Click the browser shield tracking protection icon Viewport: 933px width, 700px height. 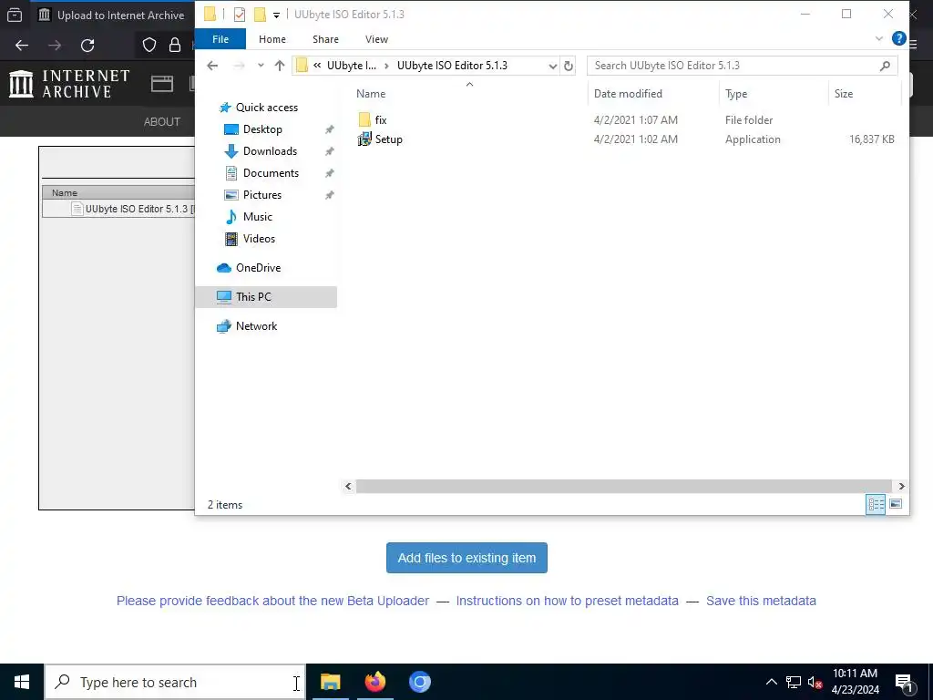149,46
